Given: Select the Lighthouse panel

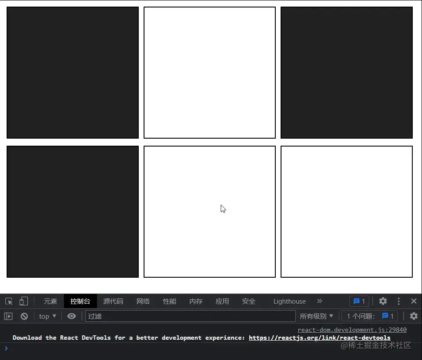Looking at the screenshot, I should point(289,301).
